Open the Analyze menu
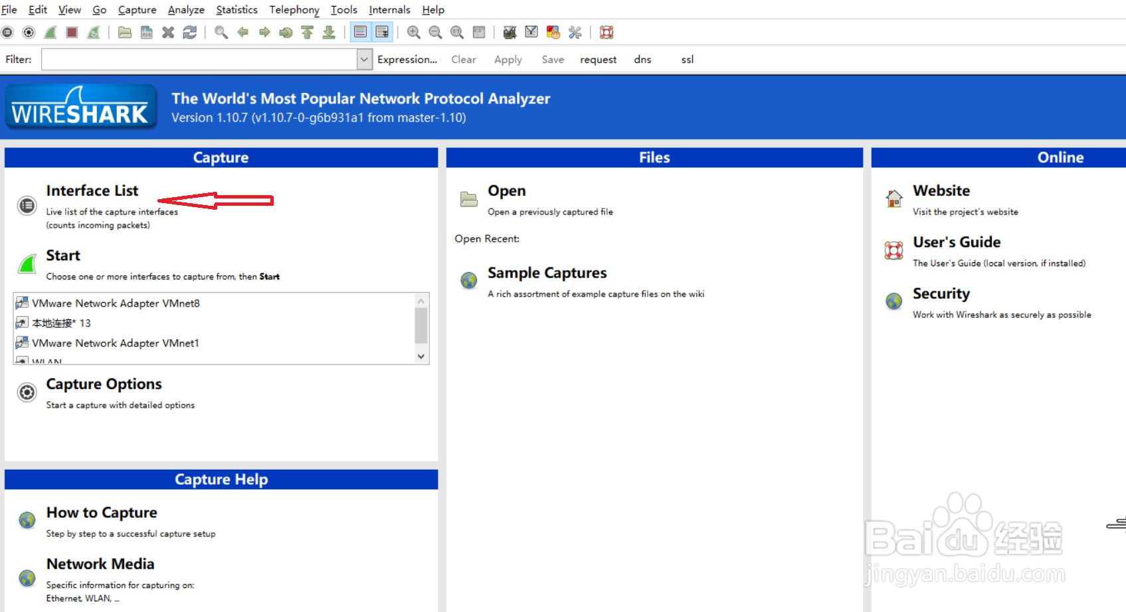 tap(186, 9)
